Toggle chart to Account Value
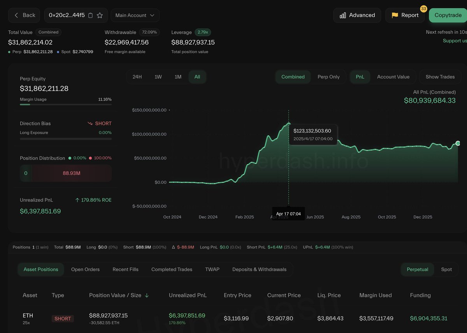The width and height of the screenshot is (467, 333). click(x=393, y=77)
